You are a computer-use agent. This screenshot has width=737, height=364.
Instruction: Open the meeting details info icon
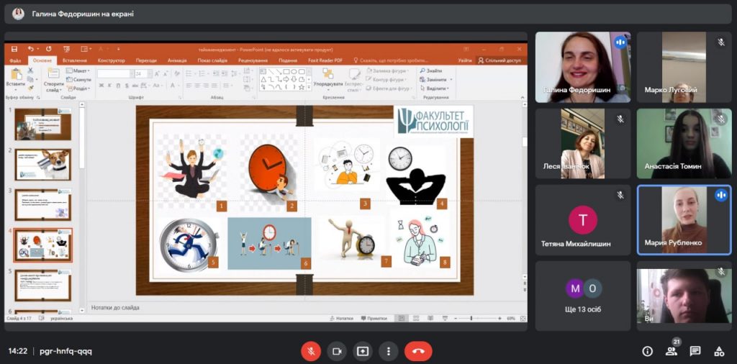point(647,351)
